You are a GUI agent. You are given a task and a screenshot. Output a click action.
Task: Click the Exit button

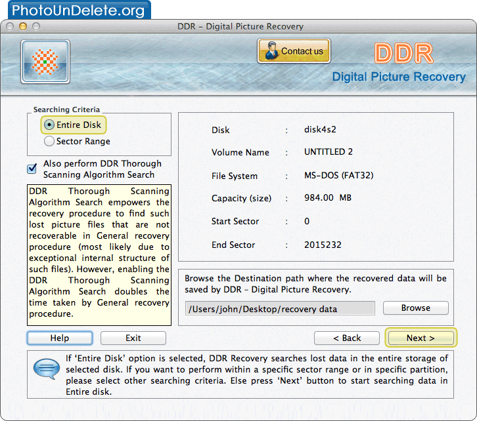click(133, 338)
